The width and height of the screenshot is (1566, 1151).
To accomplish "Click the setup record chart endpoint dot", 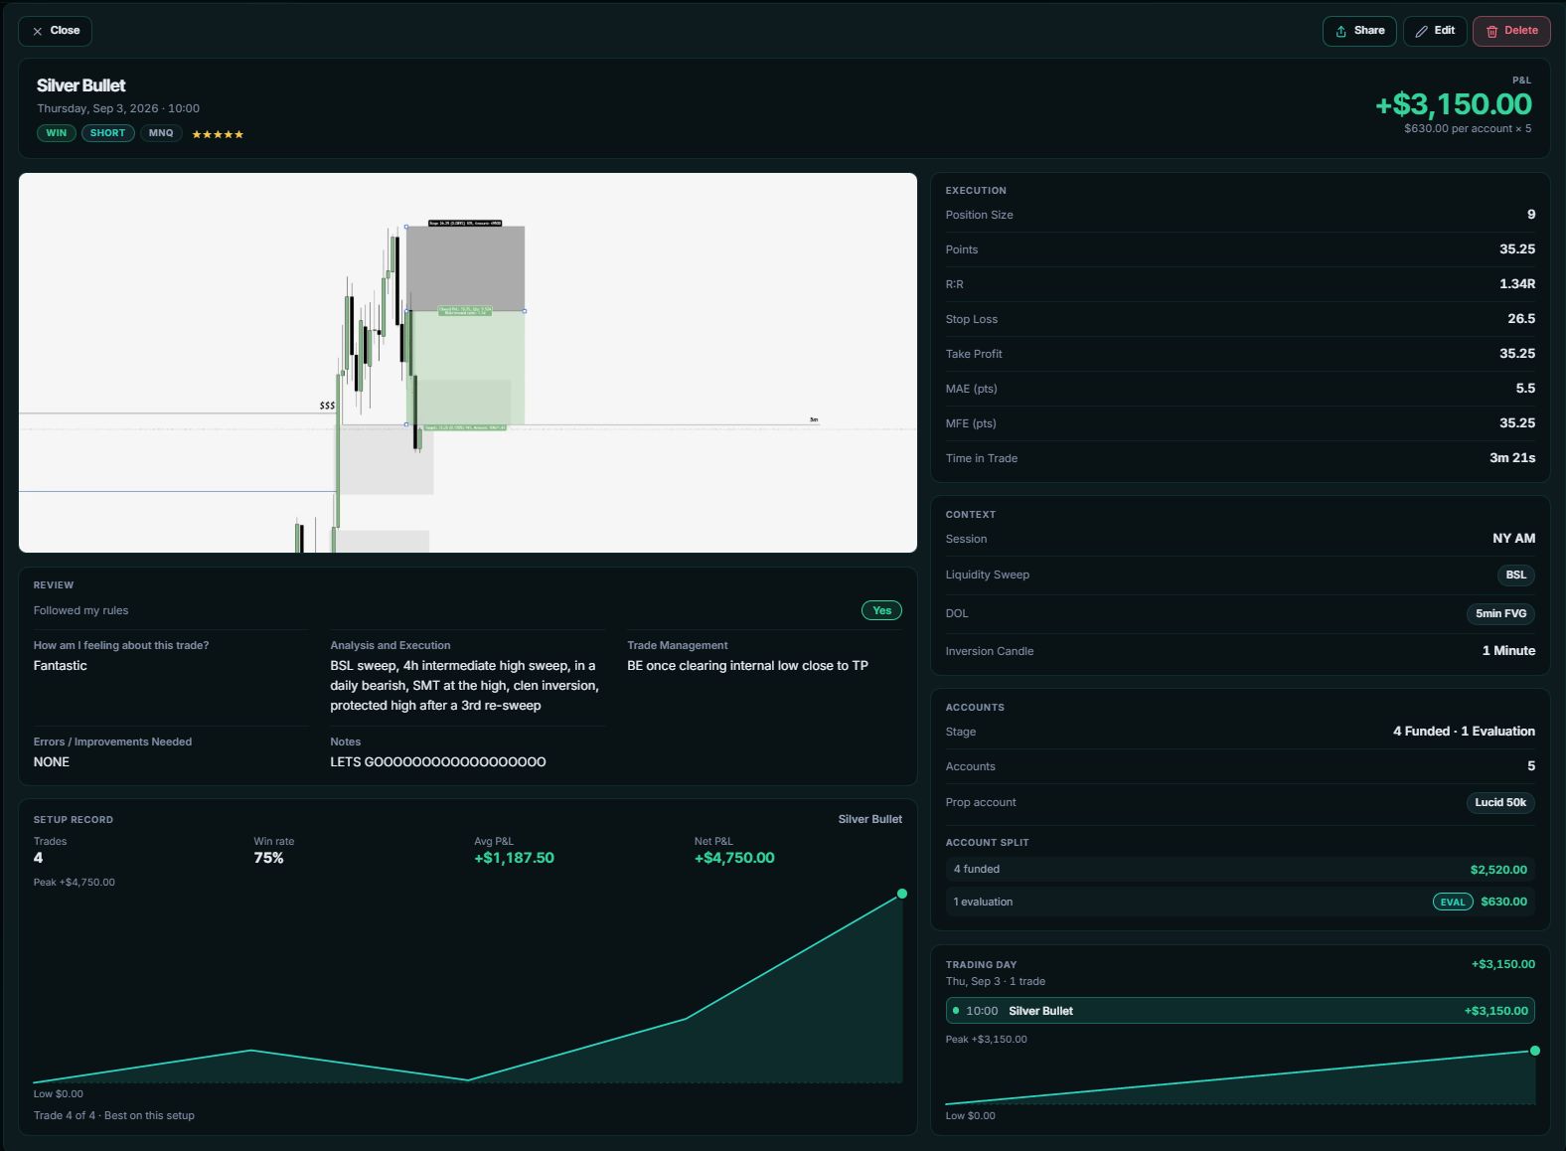I will tap(902, 894).
